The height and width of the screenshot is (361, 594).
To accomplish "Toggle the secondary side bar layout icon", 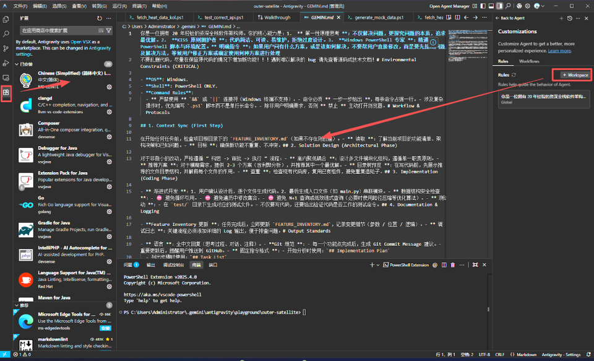I will [x=499, y=6].
